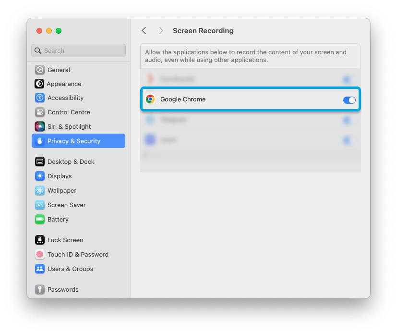
Task: Click the back navigation chevron
Action: [x=144, y=30]
